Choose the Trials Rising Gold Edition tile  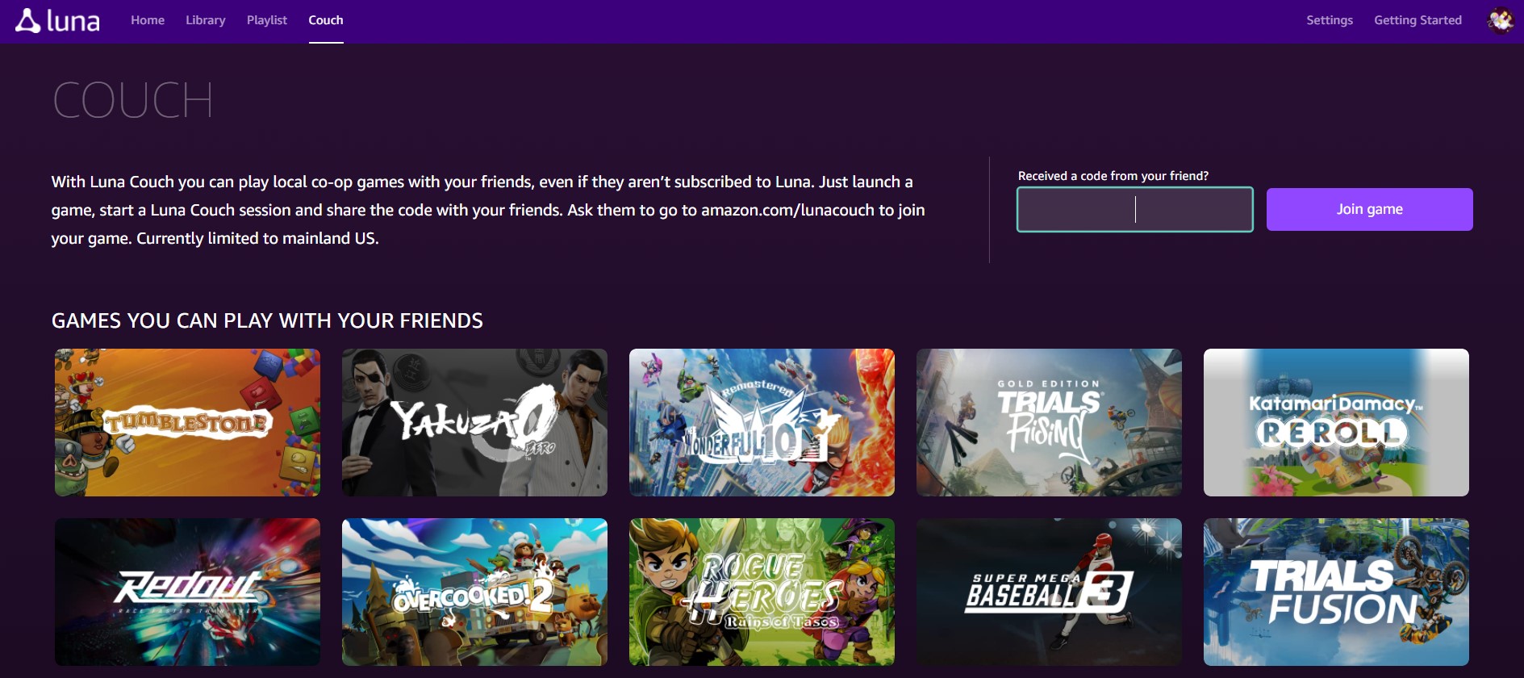[1049, 422]
